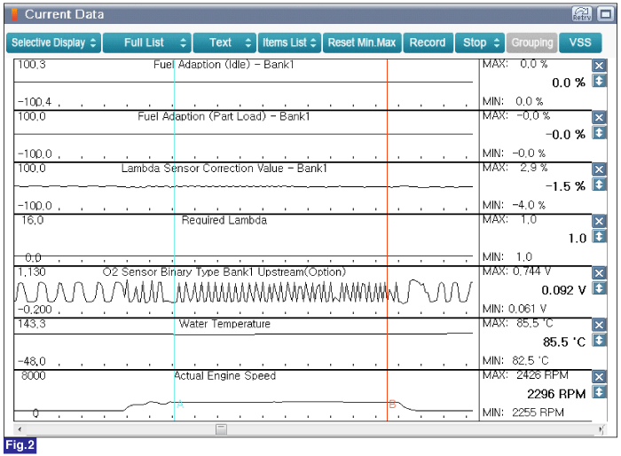The image size is (621, 456).
Task: Click cursor B marker on engine speed graph
Action: 392,404
